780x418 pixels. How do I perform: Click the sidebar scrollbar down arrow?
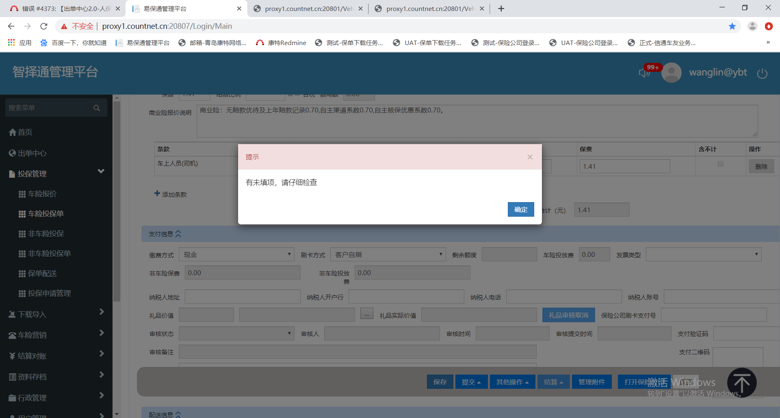coord(117,414)
